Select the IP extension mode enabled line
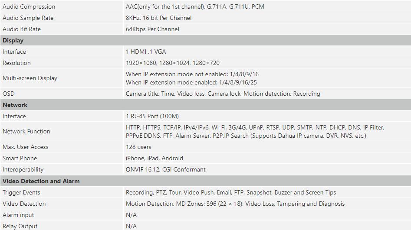 (x=191, y=82)
